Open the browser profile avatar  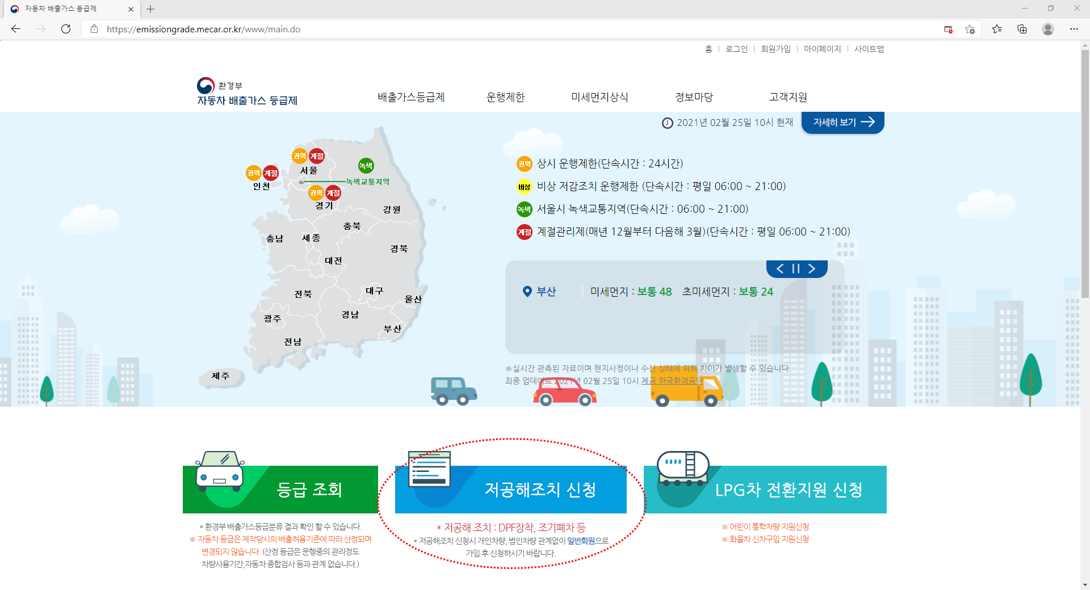[x=1048, y=29]
